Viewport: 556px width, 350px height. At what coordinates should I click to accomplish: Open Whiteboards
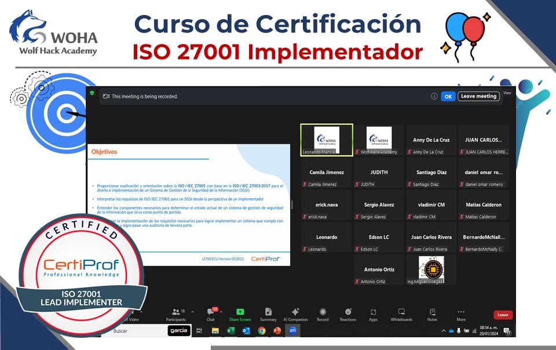(x=401, y=315)
